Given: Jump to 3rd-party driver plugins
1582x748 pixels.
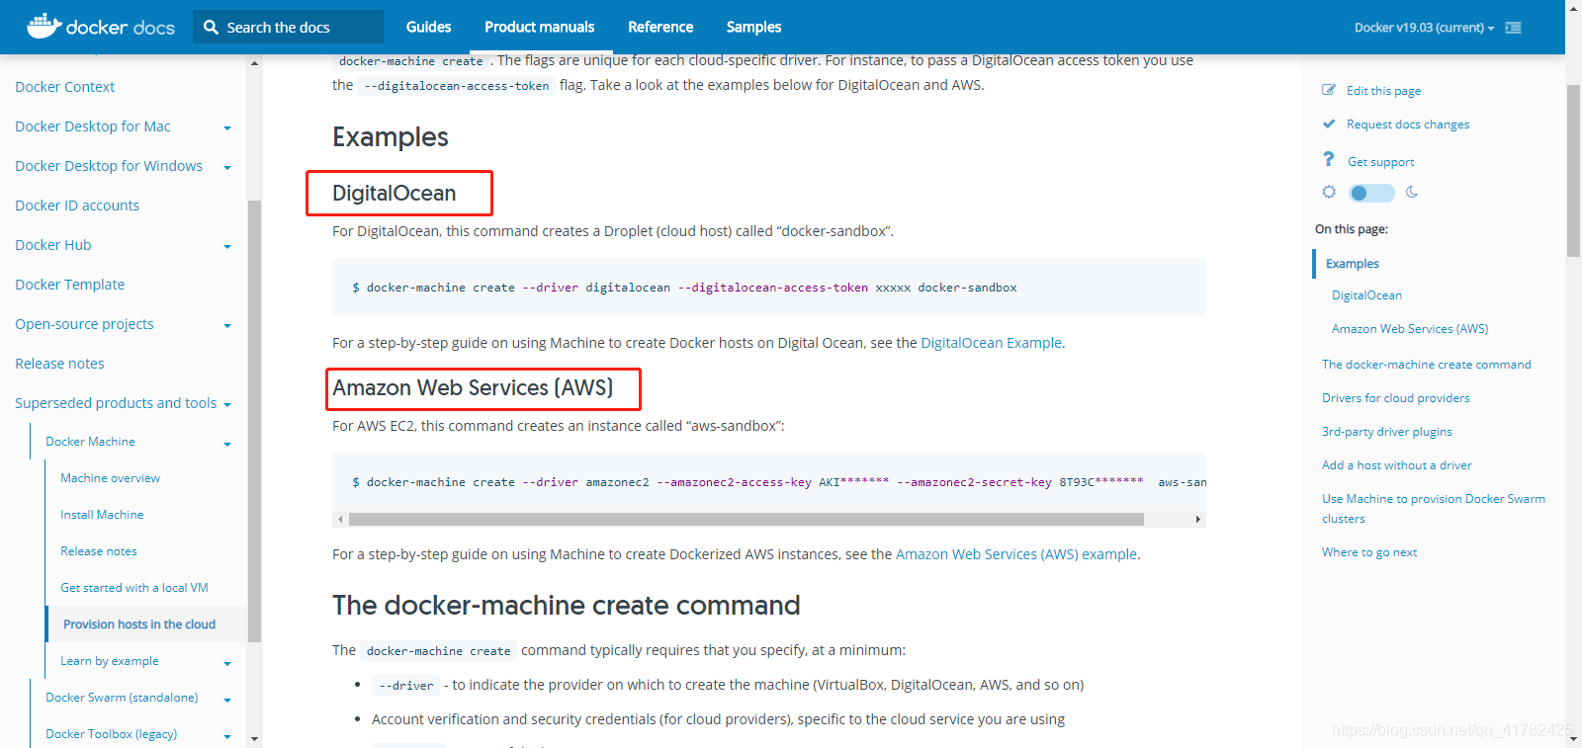Looking at the screenshot, I should [x=1386, y=432].
